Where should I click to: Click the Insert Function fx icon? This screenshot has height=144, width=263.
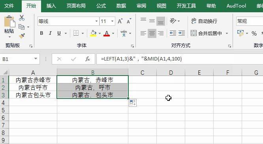point(88,59)
